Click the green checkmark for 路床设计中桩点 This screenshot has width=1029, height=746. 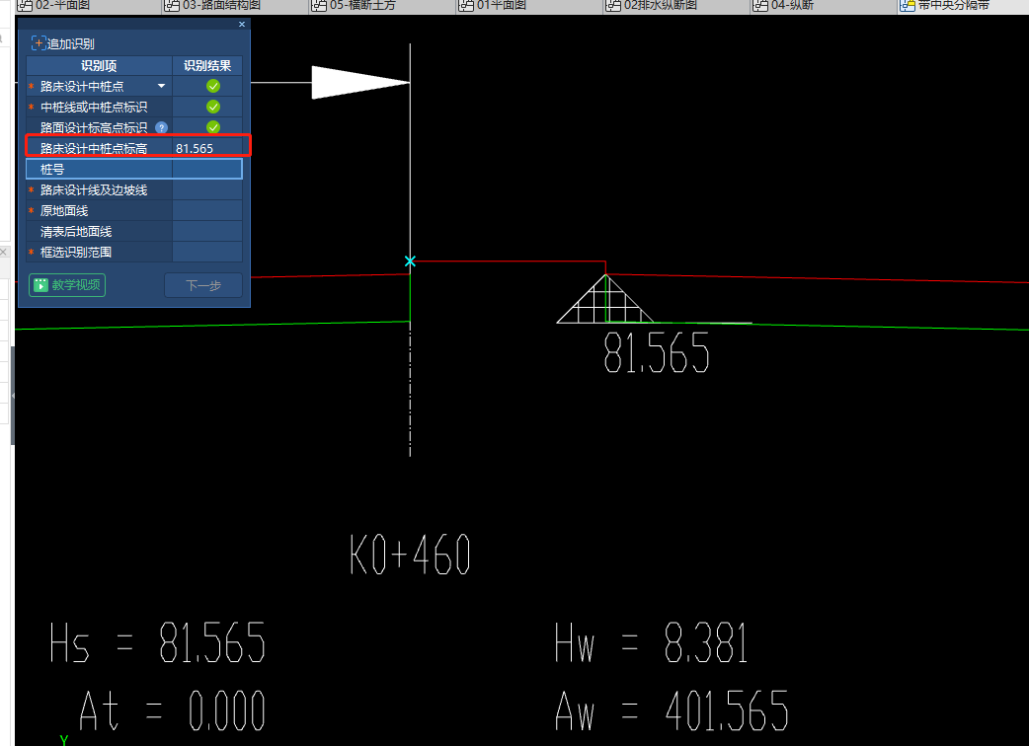[213, 87]
